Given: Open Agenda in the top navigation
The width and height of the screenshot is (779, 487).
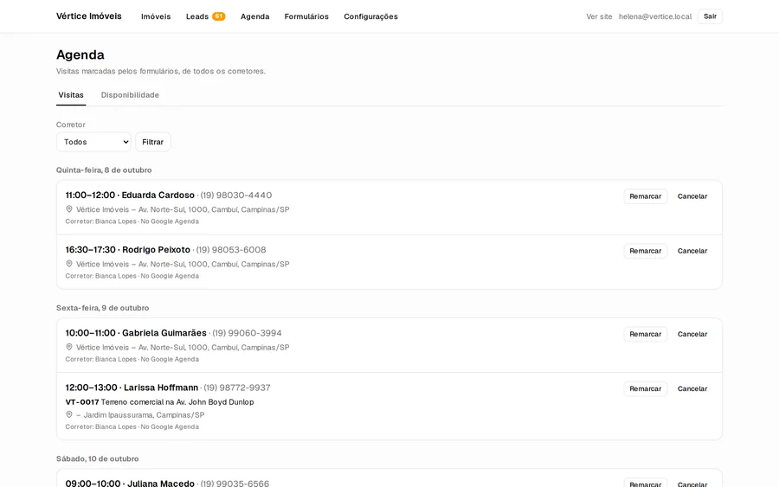Looking at the screenshot, I should click(x=254, y=16).
